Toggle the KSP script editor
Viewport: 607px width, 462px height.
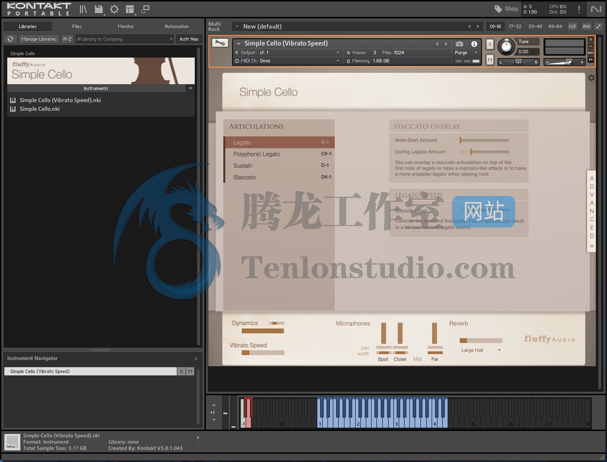tap(573, 27)
